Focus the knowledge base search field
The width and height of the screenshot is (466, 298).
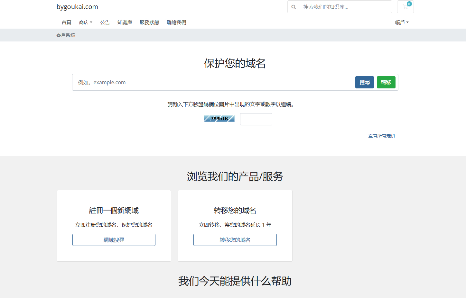(x=344, y=7)
